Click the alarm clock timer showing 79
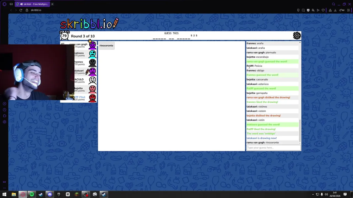The width and height of the screenshot is (353, 198). (x=65, y=35)
